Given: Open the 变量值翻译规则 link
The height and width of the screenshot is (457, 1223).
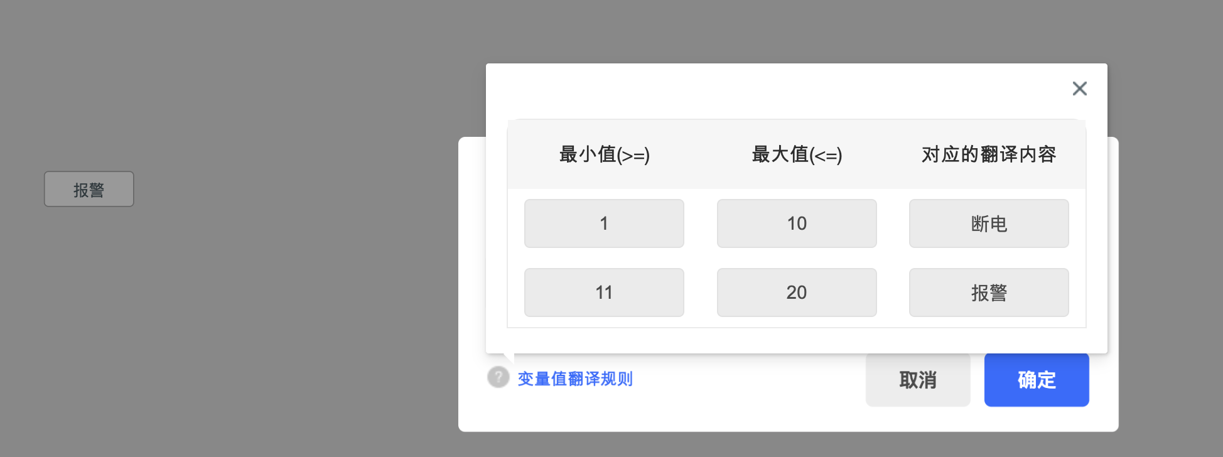Looking at the screenshot, I should (x=575, y=379).
